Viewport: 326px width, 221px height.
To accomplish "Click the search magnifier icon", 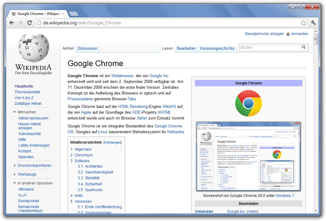I will pos(304,47).
